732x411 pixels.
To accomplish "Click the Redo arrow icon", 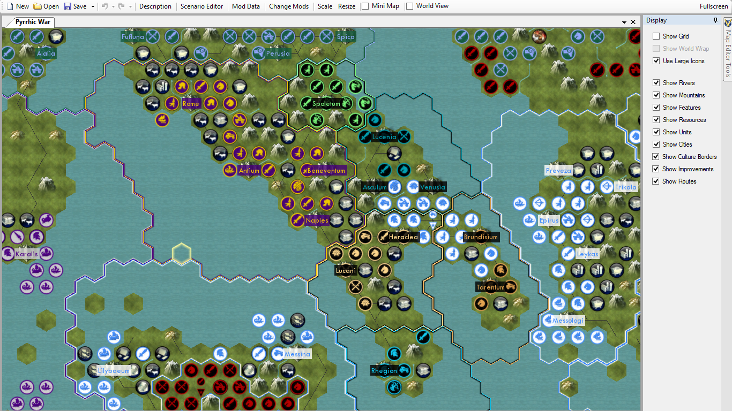I will pyautogui.click(x=122, y=6).
